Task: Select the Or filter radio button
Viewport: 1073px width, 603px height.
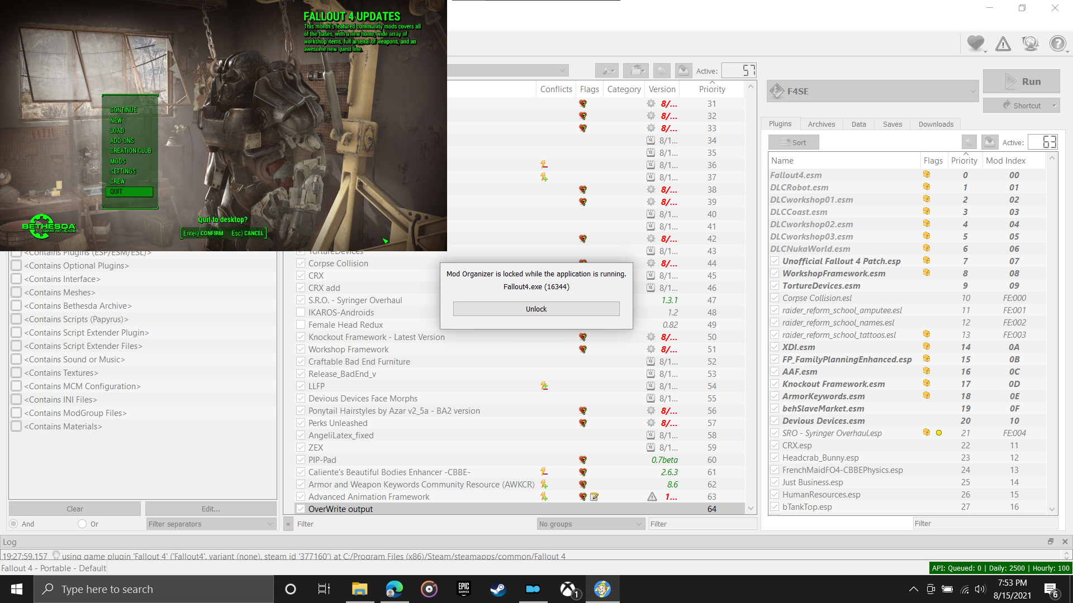Action: [x=82, y=524]
